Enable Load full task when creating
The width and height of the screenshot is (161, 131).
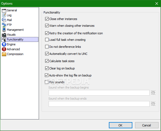pos(47,40)
